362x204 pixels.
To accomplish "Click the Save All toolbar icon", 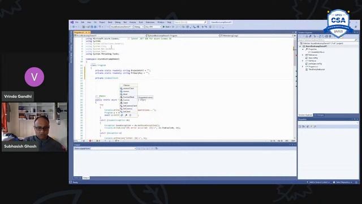I will point(95,27).
